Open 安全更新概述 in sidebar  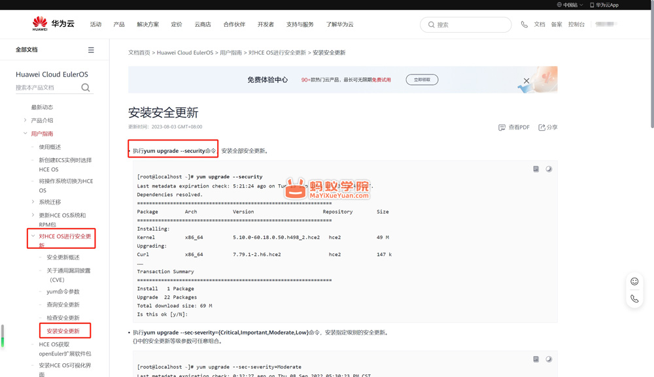tap(63, 257)
